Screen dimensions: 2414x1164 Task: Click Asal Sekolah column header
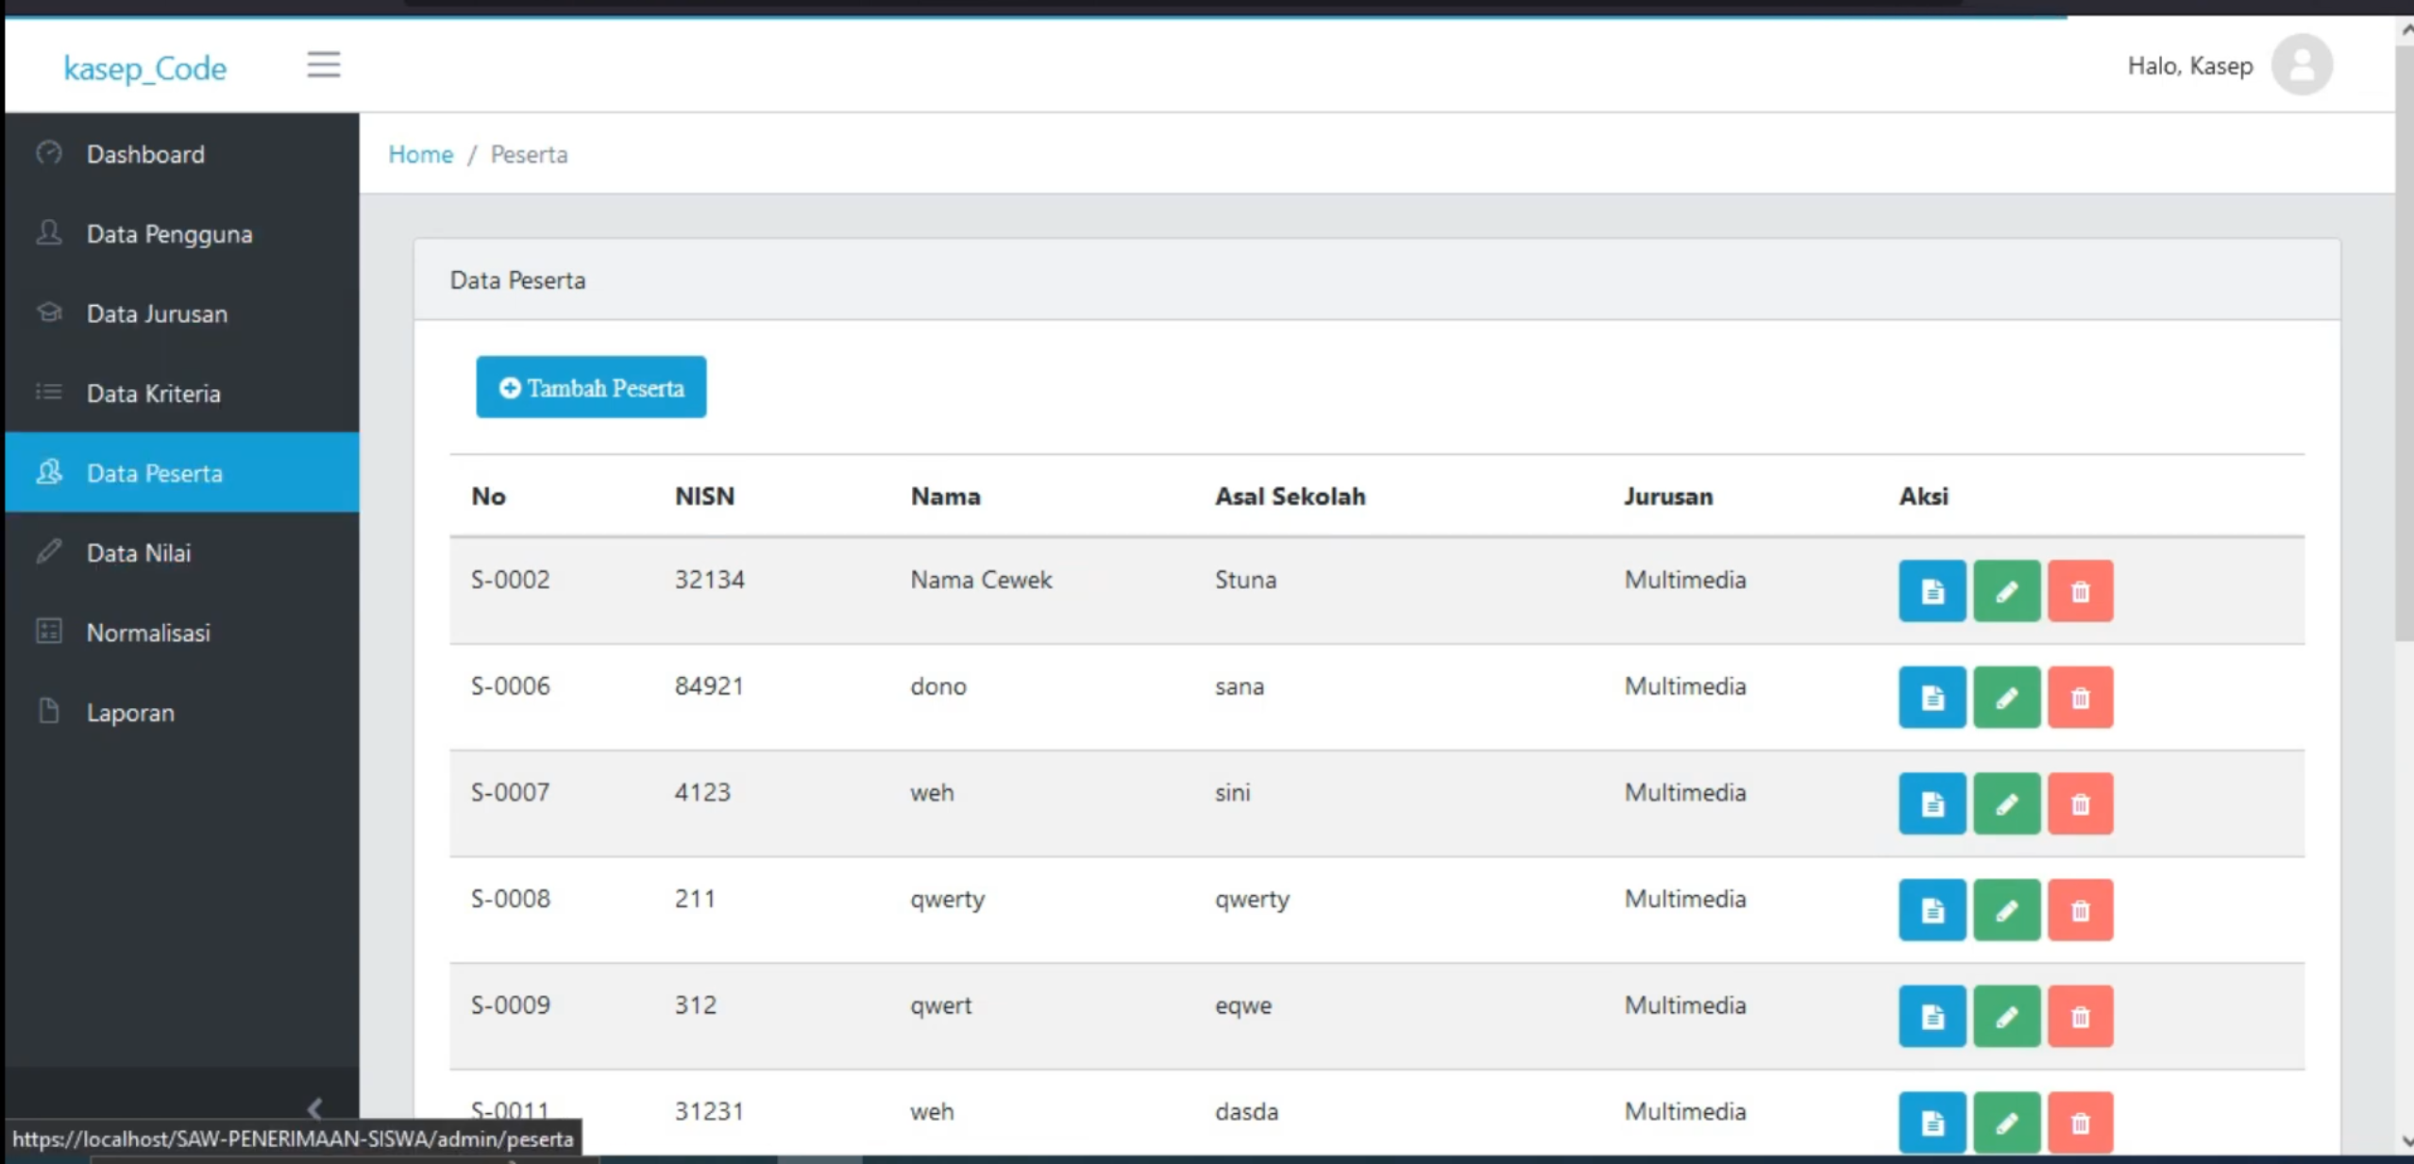pos(1290,497)
